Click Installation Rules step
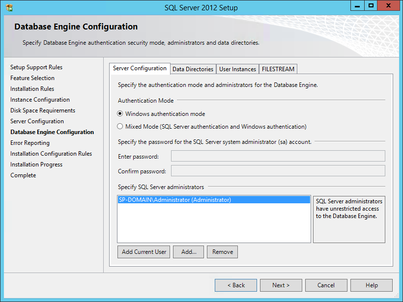This screenshot has width=403, height=302. click(32, 89)
